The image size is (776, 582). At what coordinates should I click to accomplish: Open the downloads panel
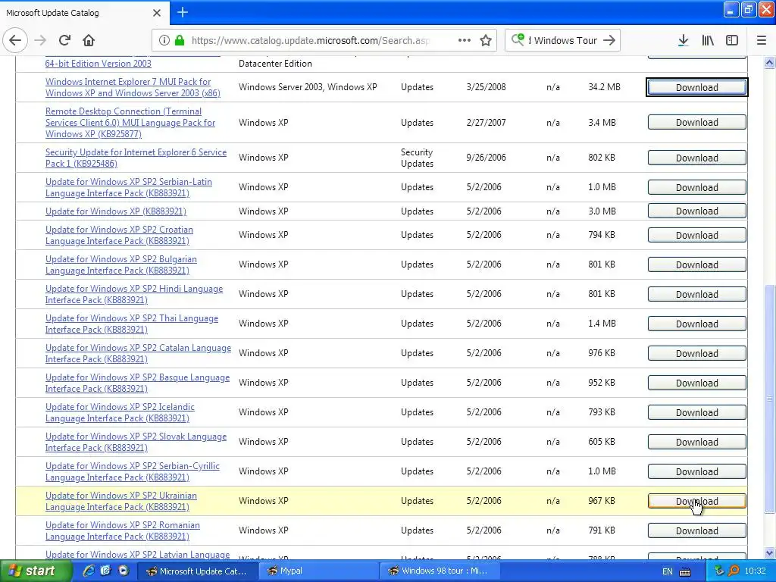(x=683, y=41)
